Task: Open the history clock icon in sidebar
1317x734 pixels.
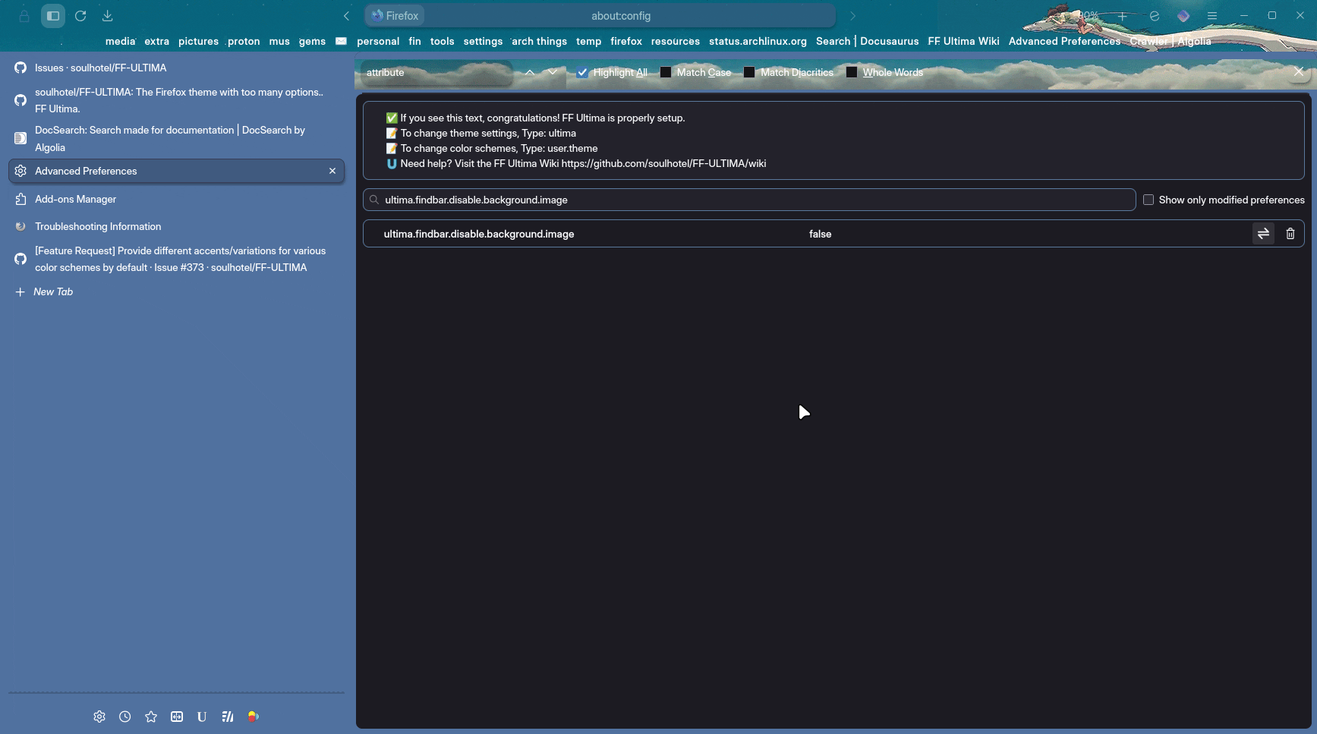Action: click(125, 717)
